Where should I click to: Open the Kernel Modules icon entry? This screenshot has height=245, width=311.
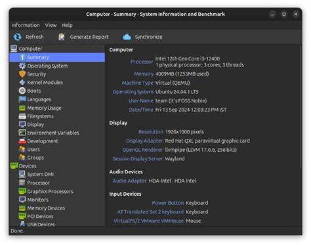pos(22,83)
